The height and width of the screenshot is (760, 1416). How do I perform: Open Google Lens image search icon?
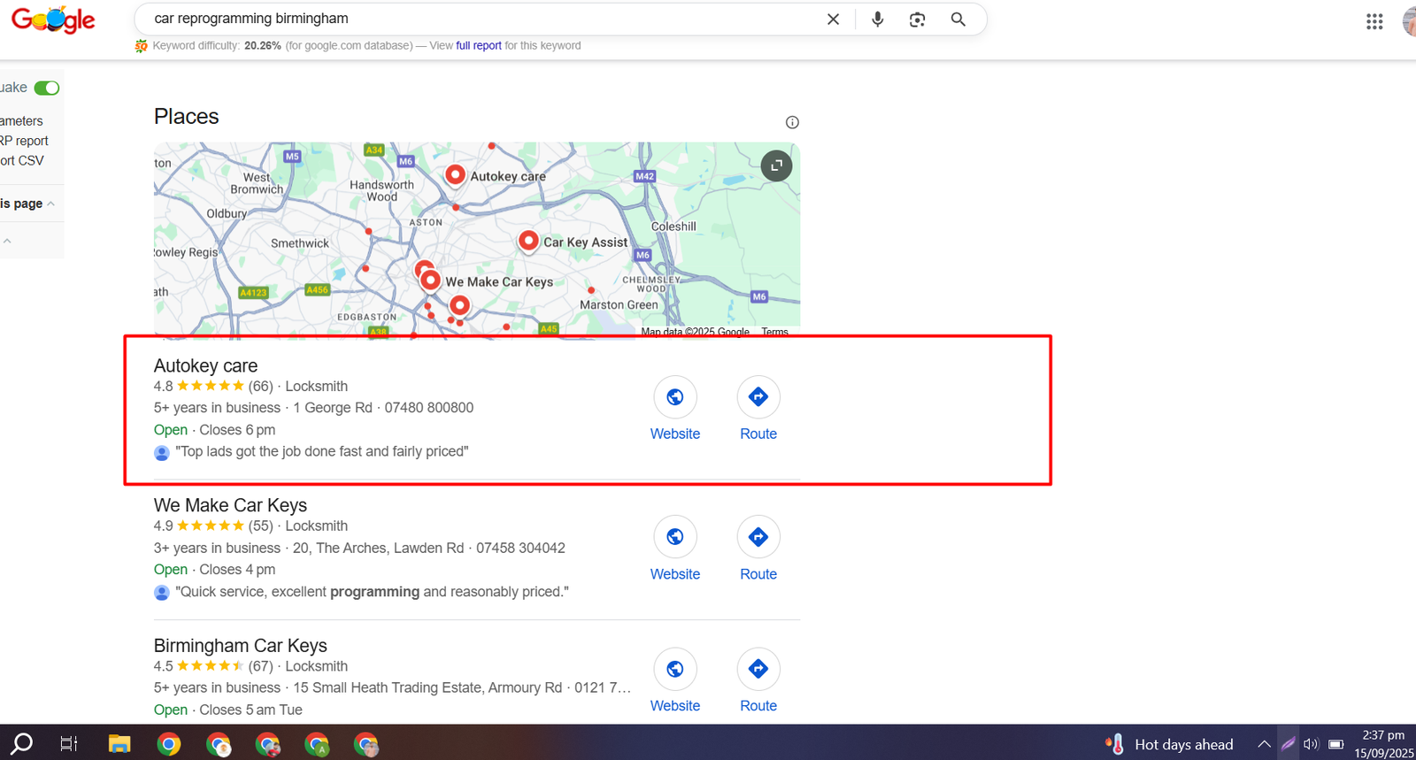click(917, 19)
